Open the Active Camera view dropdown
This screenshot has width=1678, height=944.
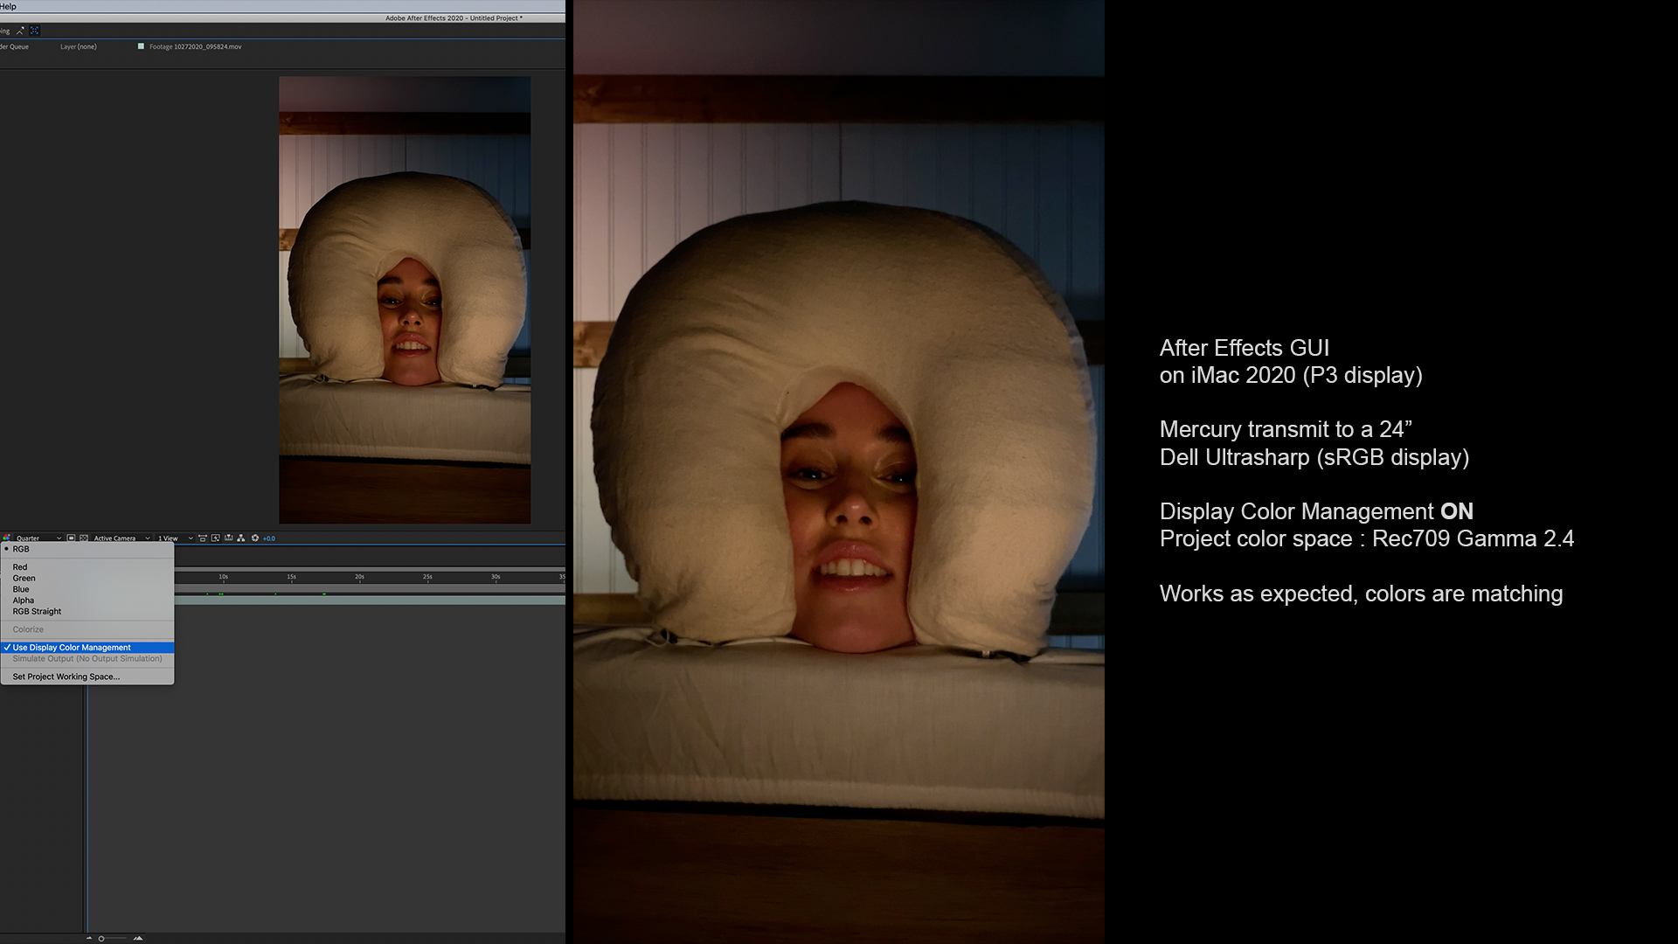pos(118,538)
